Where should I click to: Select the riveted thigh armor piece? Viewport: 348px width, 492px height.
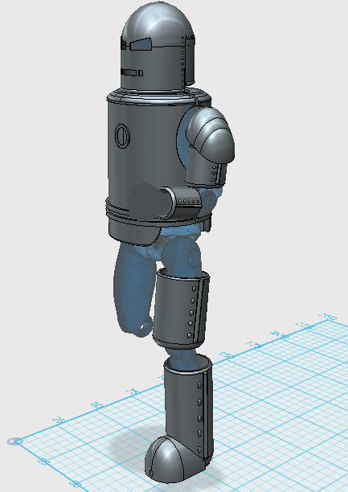click(182, 309)
